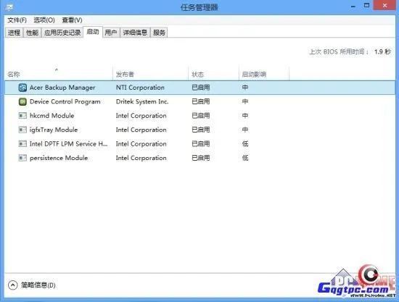Select the Acer Backup Manager row name
399x302 pixels.
[62, 88]
